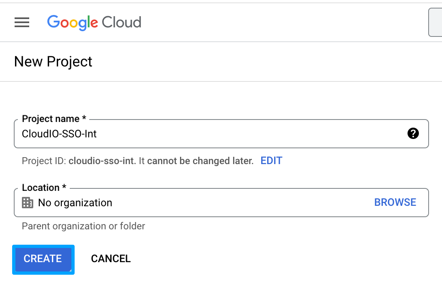Click the partially visible top-right button
This screenshot has width=442, height=282.
(436, 22)
